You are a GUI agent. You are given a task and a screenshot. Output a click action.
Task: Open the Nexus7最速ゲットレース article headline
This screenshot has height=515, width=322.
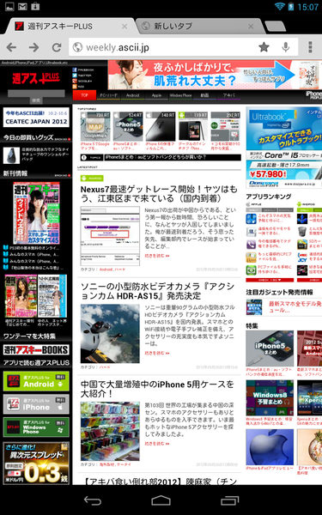pyautogui.click(x=159, y=194)
